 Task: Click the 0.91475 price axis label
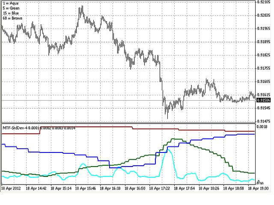coord(264,121)
